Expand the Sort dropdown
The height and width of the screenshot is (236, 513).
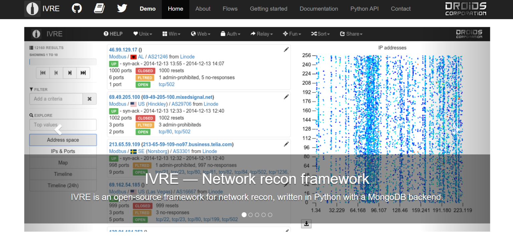(x=320, y=34)
